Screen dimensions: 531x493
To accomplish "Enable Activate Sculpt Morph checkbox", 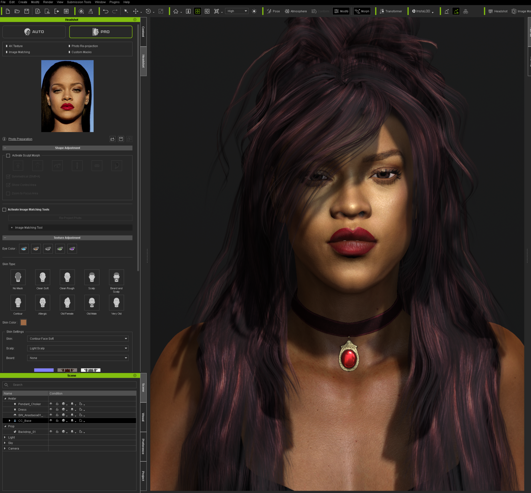I will click(8, 156).
